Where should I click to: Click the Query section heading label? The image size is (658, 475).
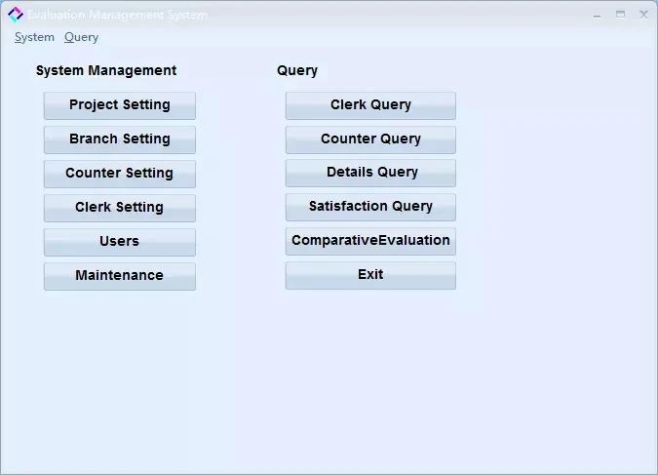click(297, 70)
